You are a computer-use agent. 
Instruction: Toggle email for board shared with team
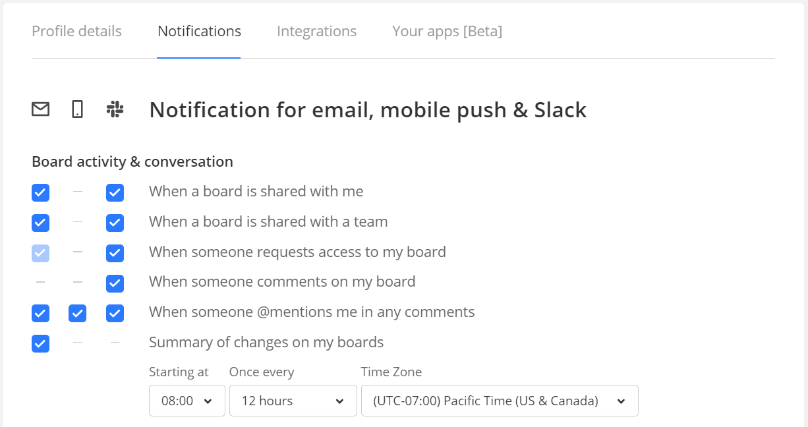tap(40, 223)
